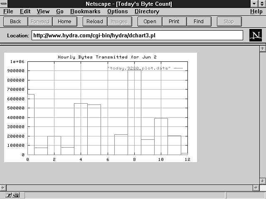
Task: Click the security key icon in status bar
Action: coord(12,195)
